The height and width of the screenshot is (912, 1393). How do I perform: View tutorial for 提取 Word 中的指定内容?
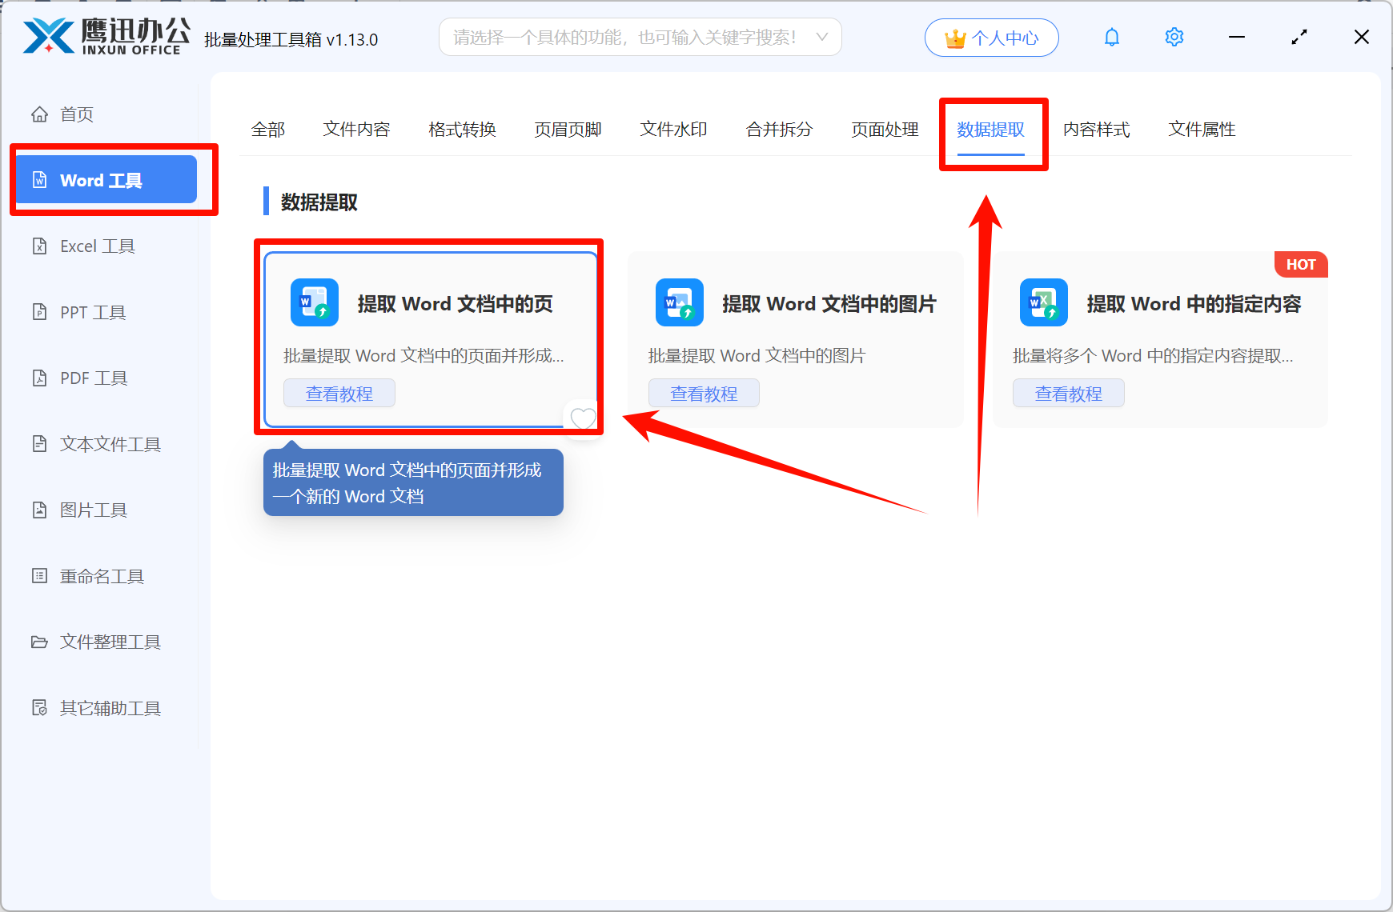click(1069, 394)
